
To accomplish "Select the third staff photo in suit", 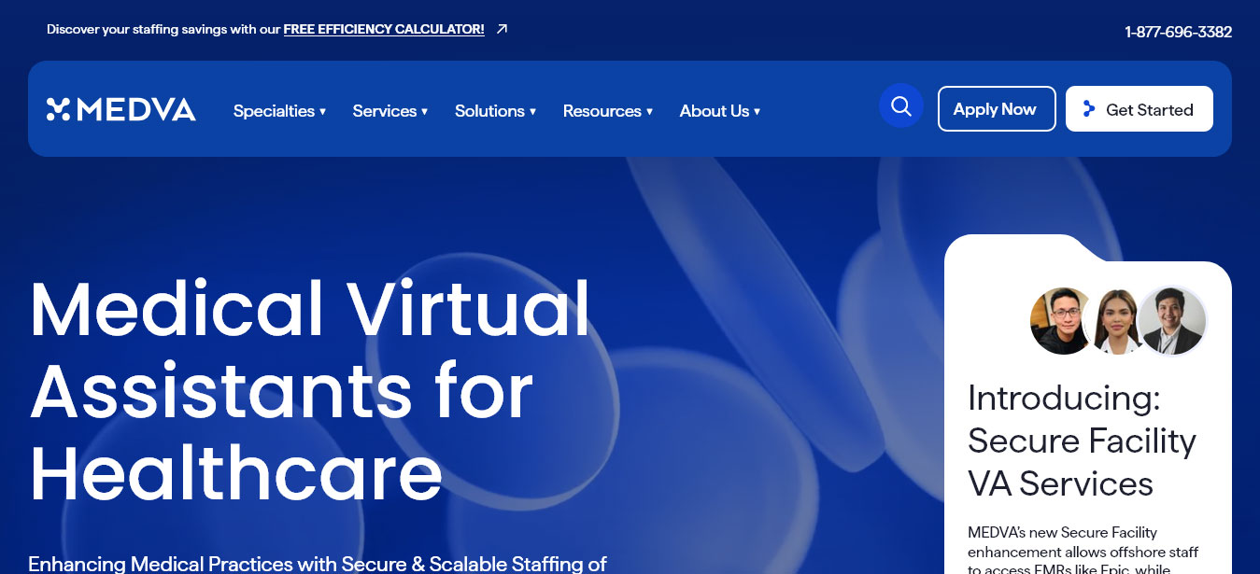I will 1172,321.
